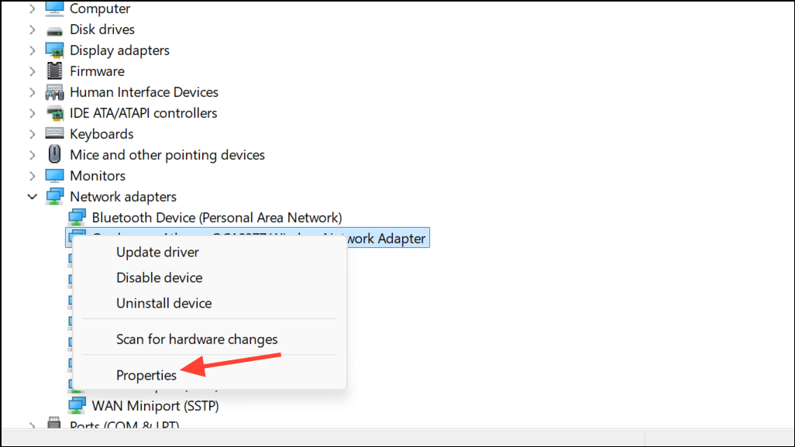Select Disable device in context menu
The width and height of the screenshot is (795, 447).
[159, 277]
